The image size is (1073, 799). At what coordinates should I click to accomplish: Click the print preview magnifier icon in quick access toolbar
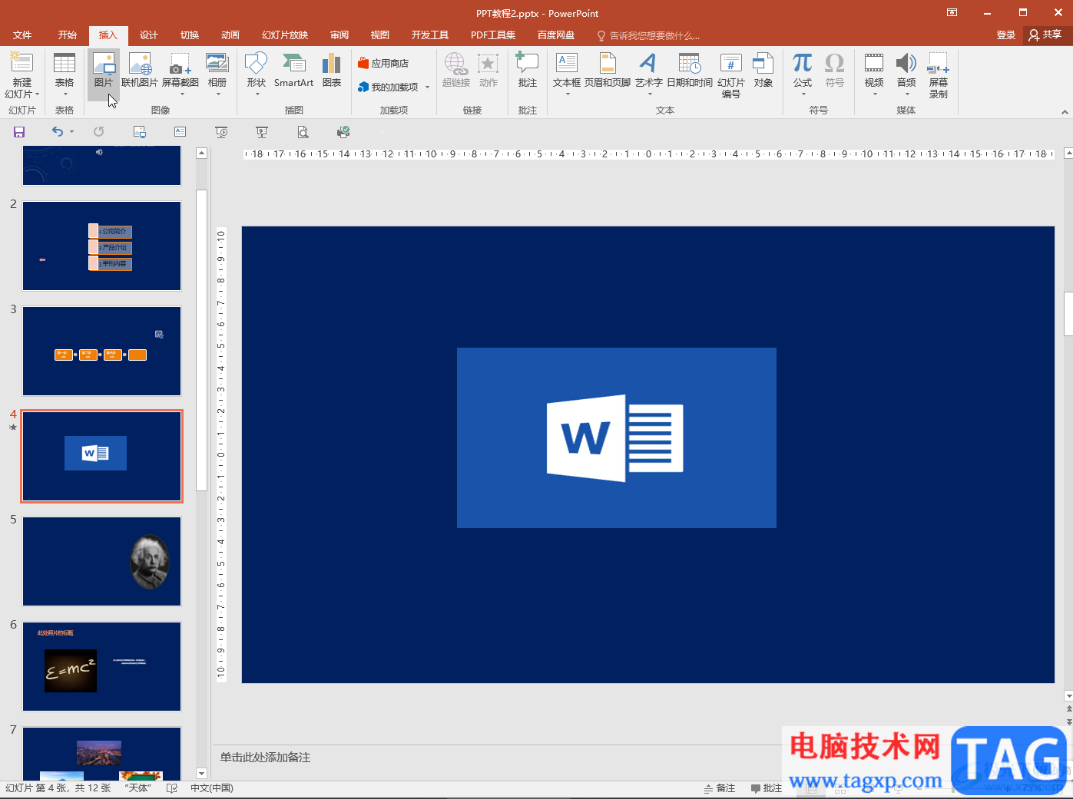coord(303,132)
